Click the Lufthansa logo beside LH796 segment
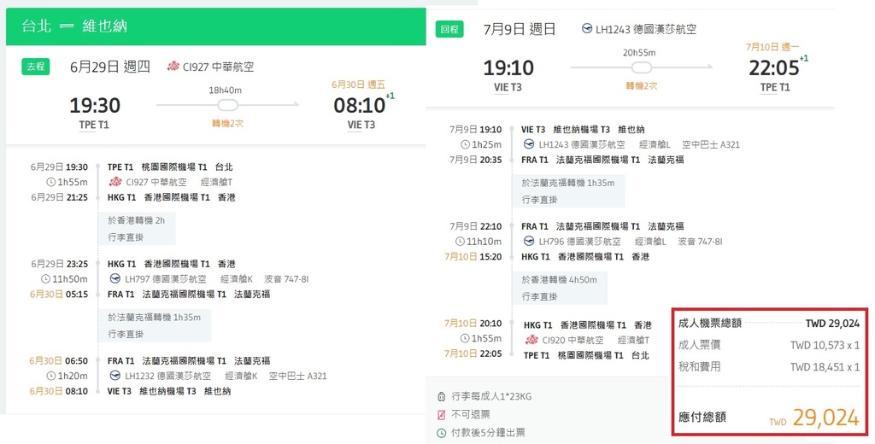This screenshot has height=444, width=875. tap(530, 242)
